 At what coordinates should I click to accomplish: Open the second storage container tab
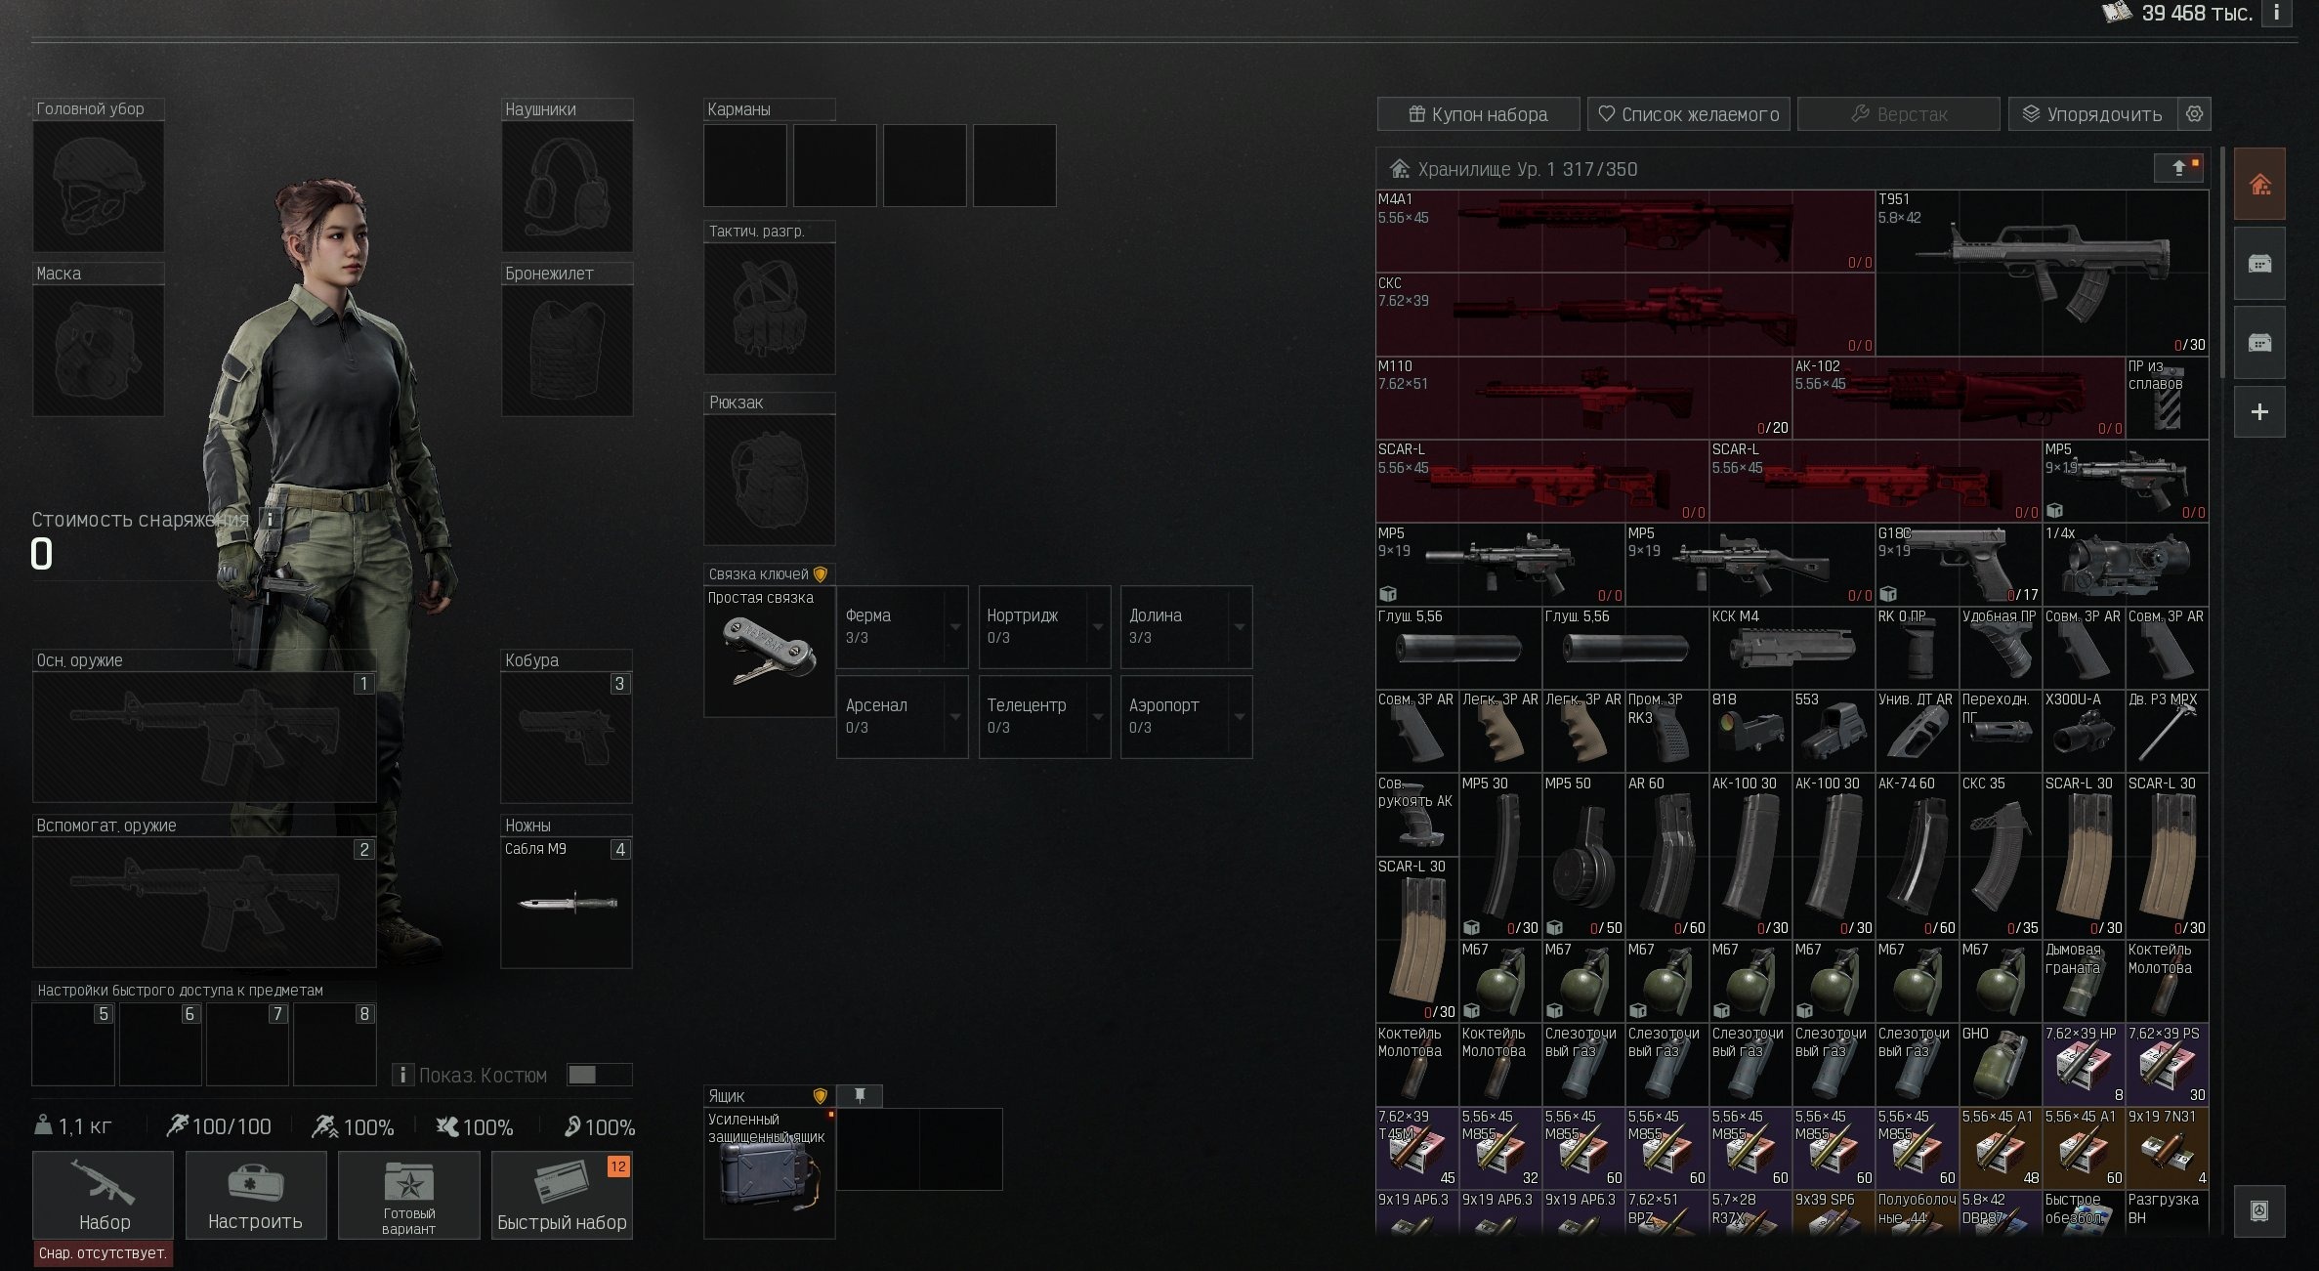tap(2259, 264)
